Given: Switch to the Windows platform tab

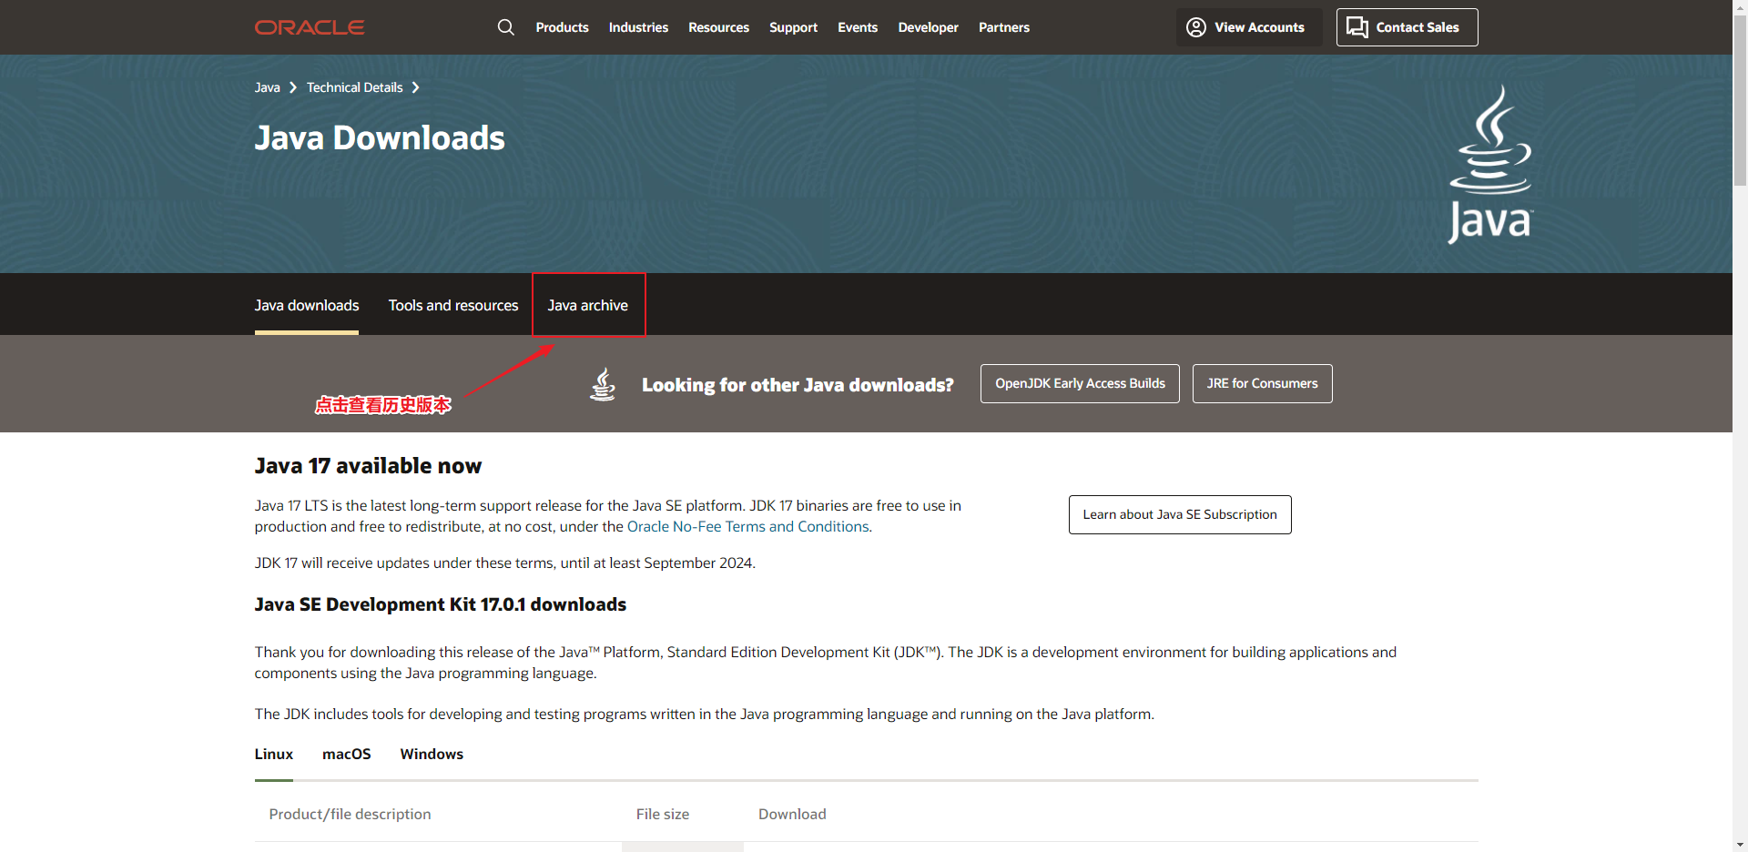Looking at the screenshot, I should [432, 754].
